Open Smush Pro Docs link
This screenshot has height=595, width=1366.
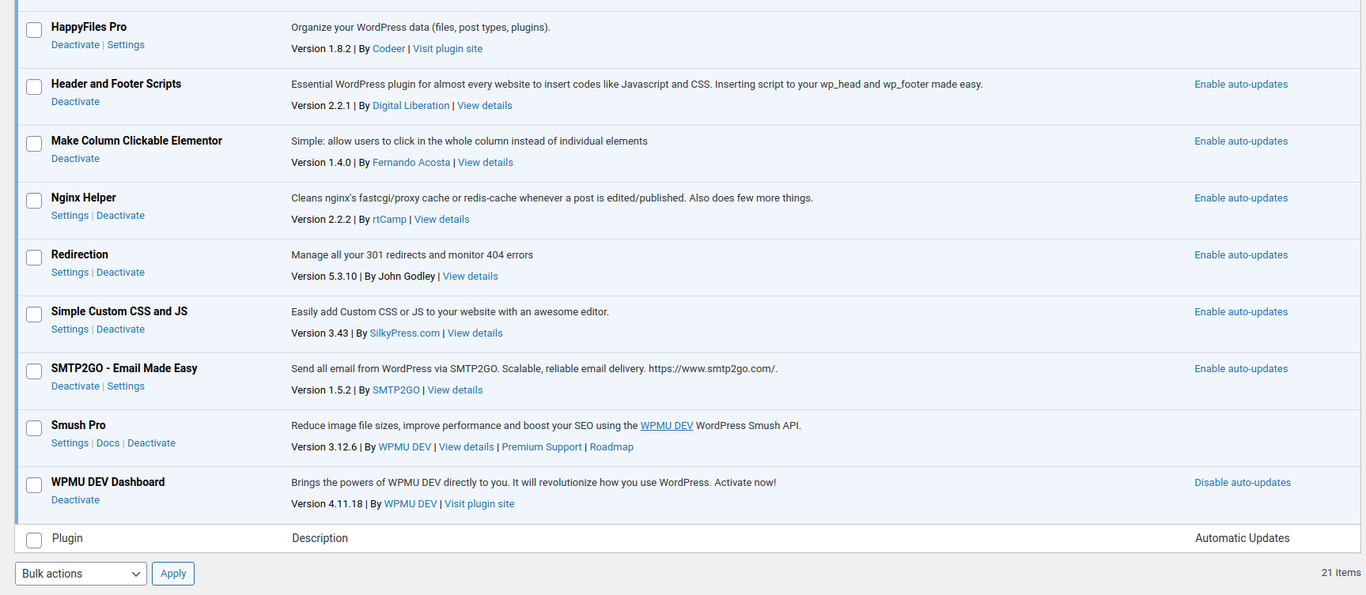pyautogui.click(x=108, y=443)
